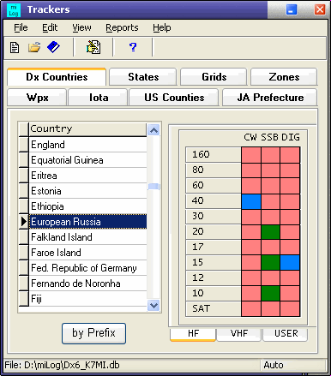Click the blue question mark help icon
Screen dimensions: 331x376
coord(133,47)
